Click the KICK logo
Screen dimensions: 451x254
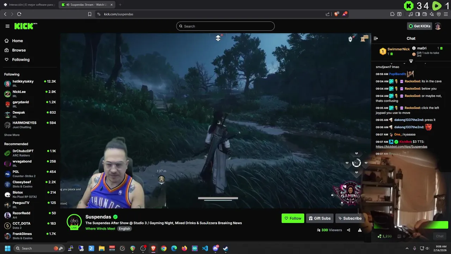25,26
